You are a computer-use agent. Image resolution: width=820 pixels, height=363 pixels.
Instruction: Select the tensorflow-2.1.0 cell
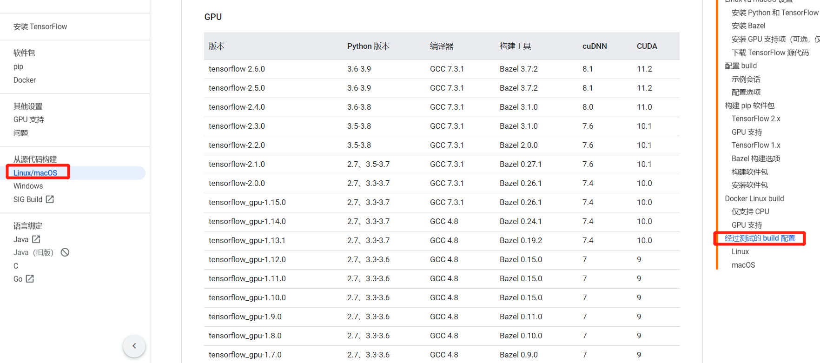237,164
